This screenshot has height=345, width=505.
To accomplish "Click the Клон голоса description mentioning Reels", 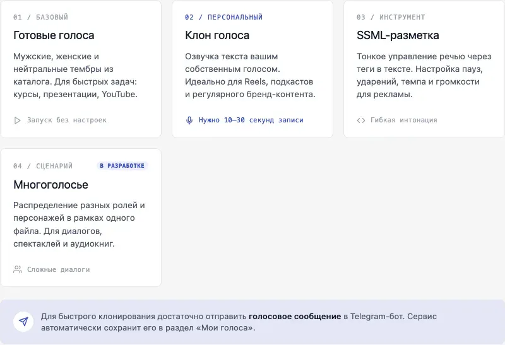I will (x=250, y=75).
